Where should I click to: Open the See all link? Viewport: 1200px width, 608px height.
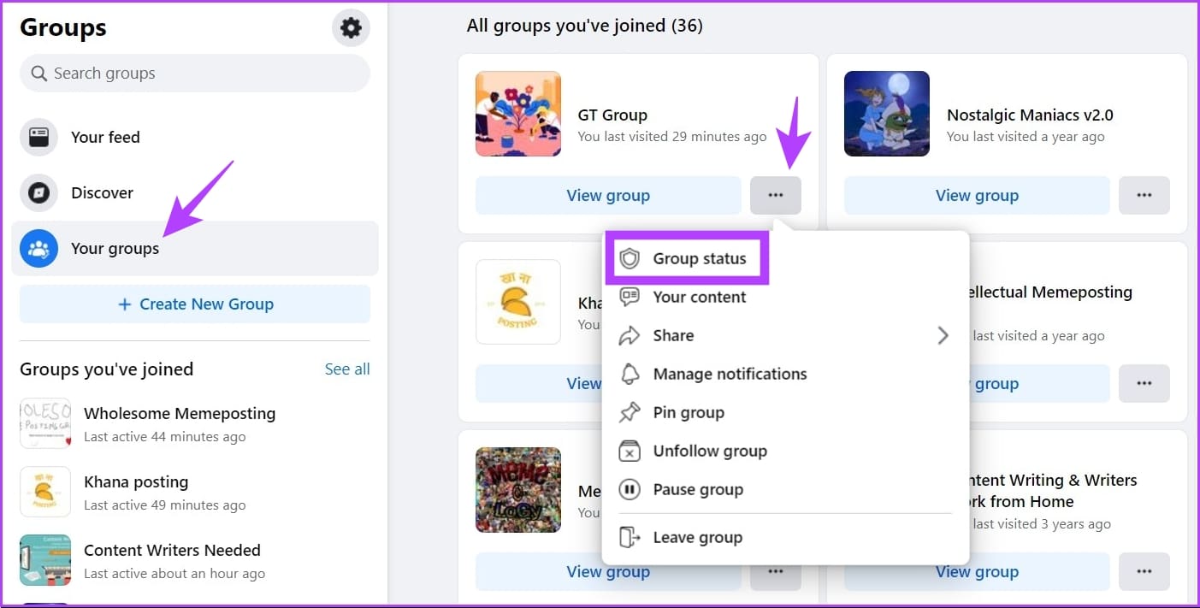[x=347, y=369]
